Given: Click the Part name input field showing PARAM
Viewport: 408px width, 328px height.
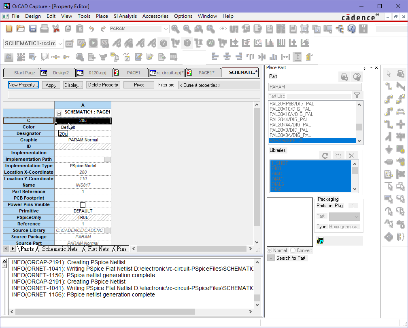Looking at the screenshot, I should pyautogui.click(x=315, y=87).
